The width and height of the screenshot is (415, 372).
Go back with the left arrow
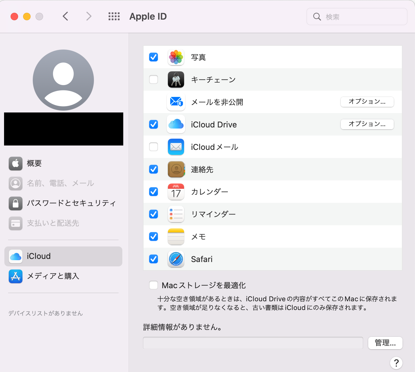coord(65,16)
